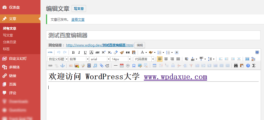Click the 编辑 permalink button
The width and height of the screenshot is (264, 120).
(x=140, y=45)
